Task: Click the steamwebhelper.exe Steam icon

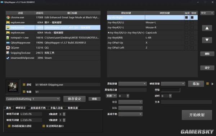Action: 8,58
